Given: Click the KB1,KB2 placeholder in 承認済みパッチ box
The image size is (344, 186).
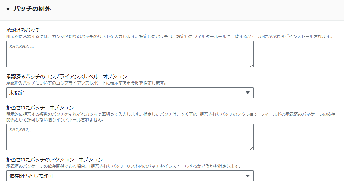Looking at the screenshot, I should (x=21, y=46).
